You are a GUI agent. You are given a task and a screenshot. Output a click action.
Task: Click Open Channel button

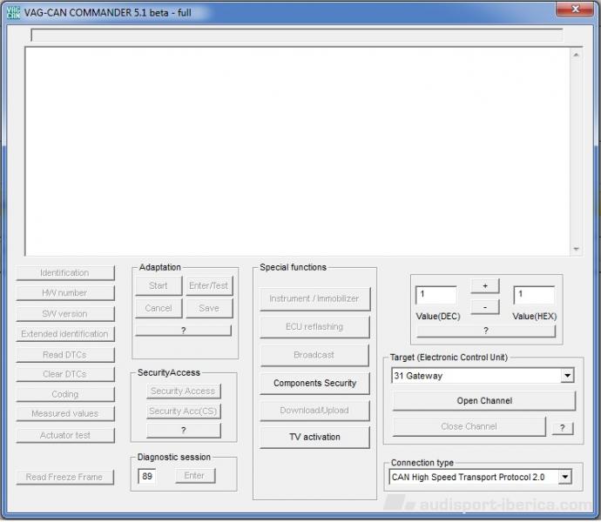click(x=484, y=401)
